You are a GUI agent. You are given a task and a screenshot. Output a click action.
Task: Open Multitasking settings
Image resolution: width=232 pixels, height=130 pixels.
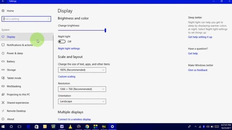[14, 86]
